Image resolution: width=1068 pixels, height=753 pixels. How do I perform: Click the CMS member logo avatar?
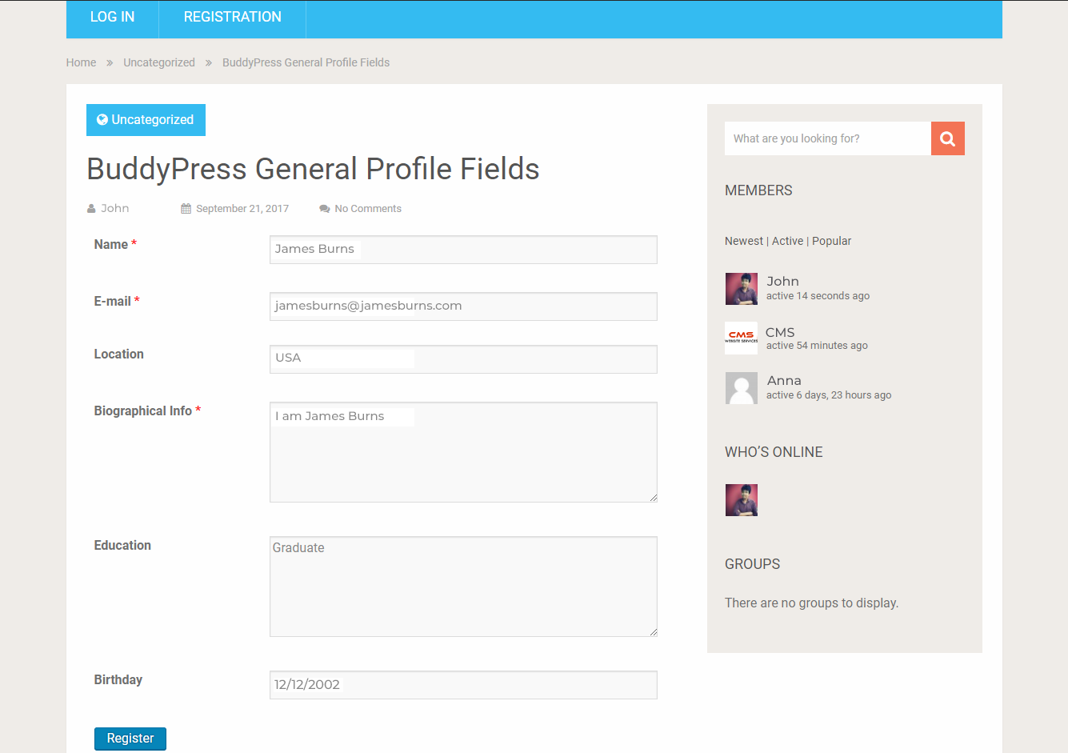741,338
